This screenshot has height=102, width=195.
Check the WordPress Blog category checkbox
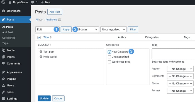(109, 62)
